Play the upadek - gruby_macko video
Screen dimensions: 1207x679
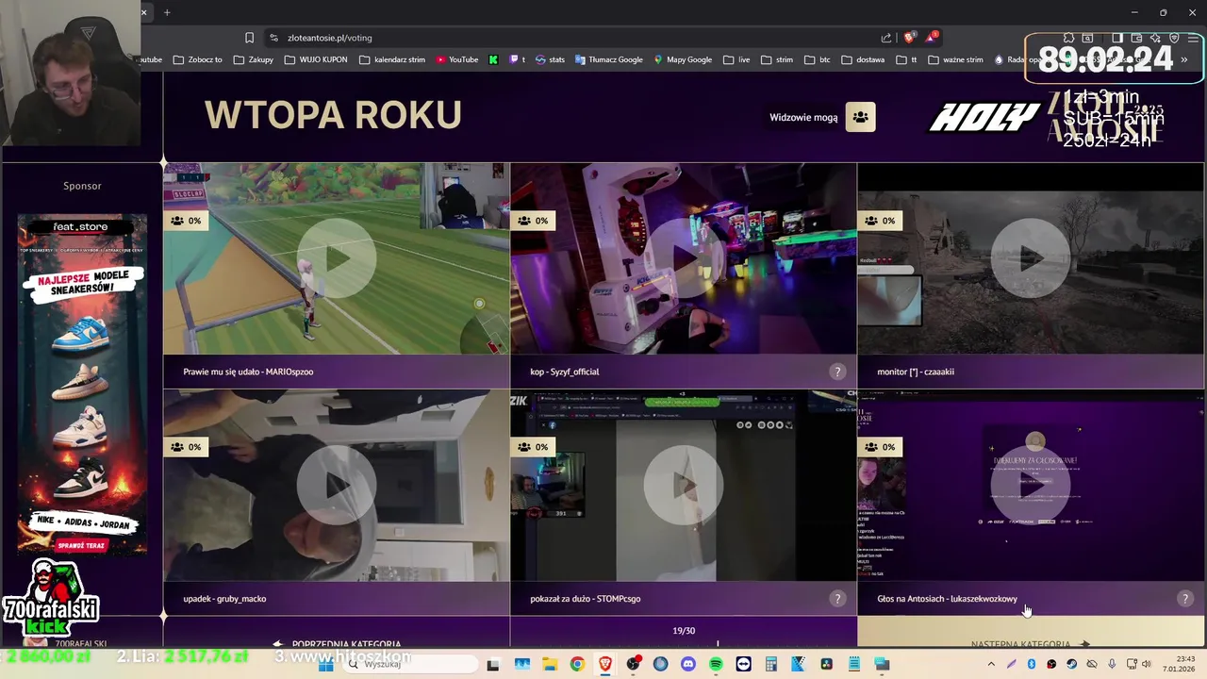coord(337,486)
